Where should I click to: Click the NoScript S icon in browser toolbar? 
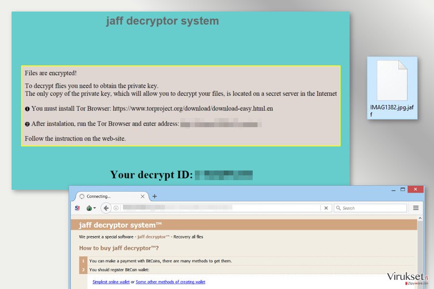(x=77, y=208)
